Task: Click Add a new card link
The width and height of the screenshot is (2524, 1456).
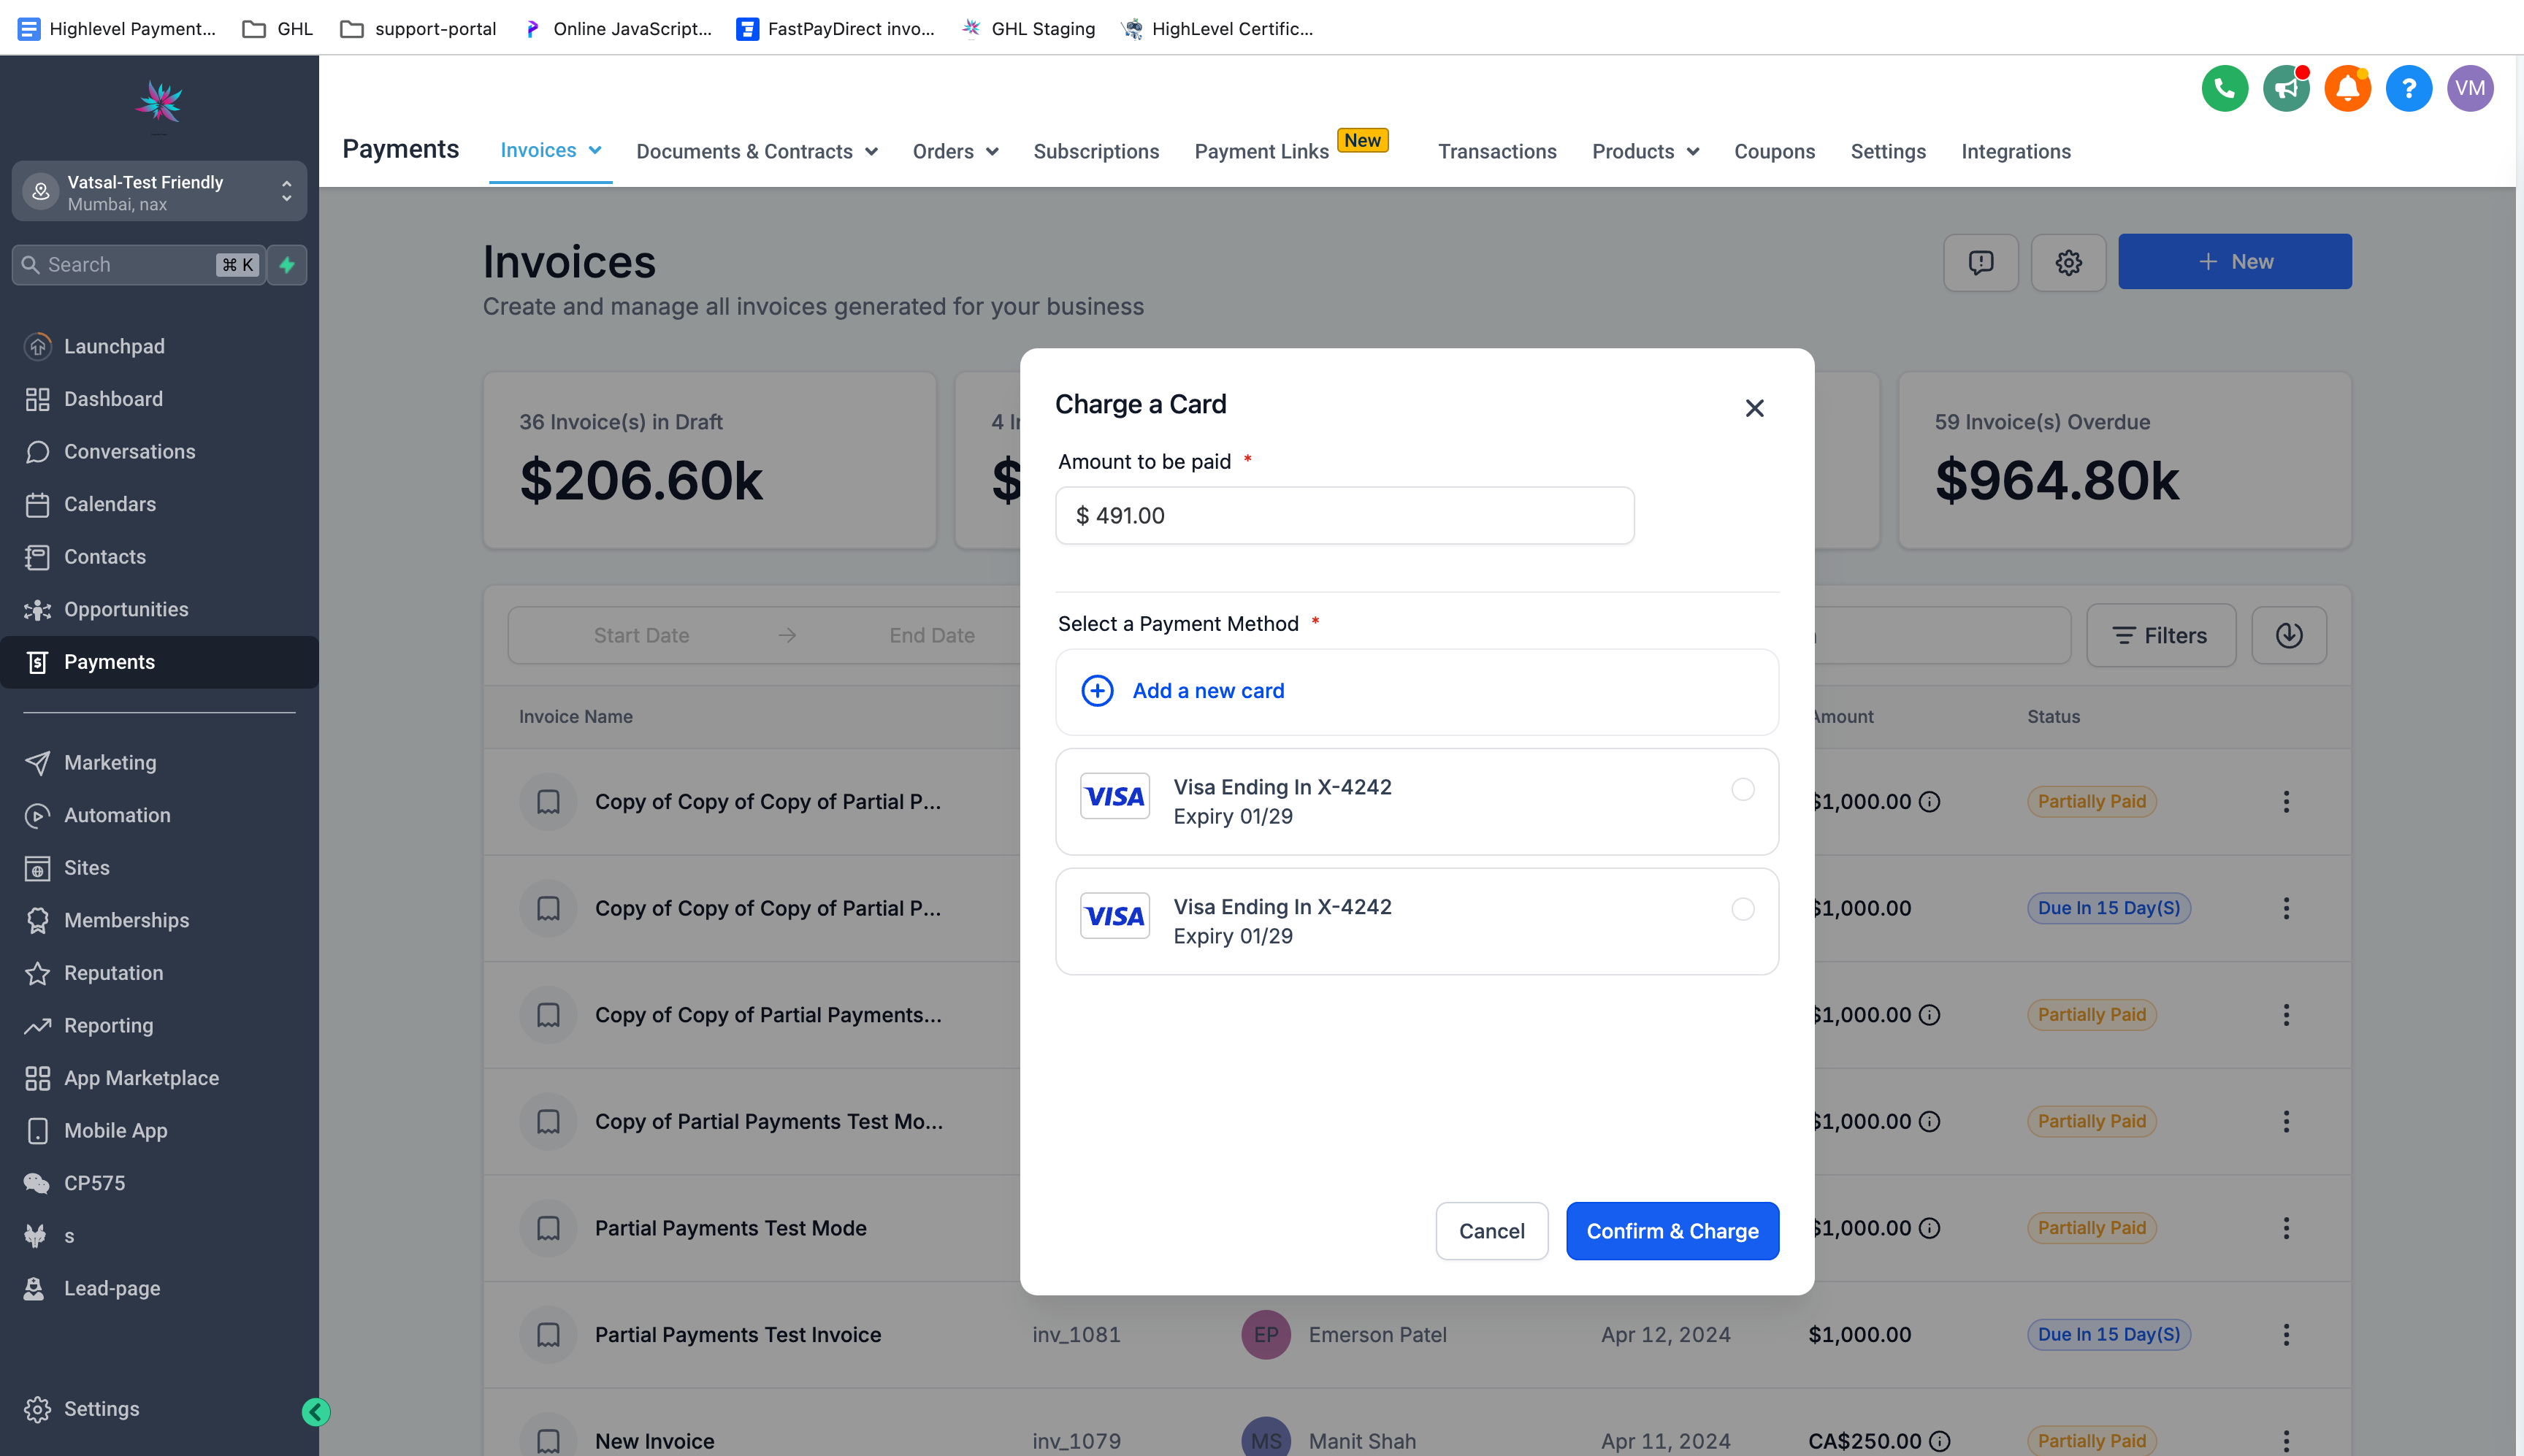Action: point(1207,691)
